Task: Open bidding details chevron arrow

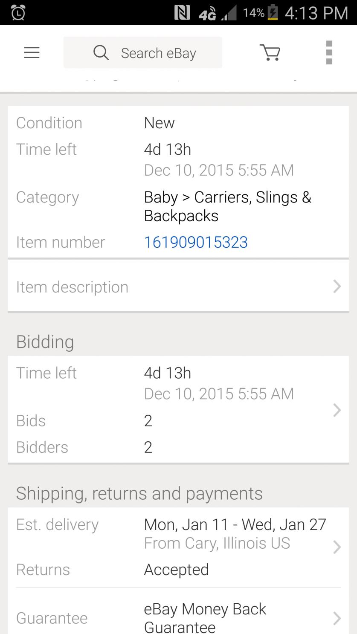Action: tap(337, 410)
